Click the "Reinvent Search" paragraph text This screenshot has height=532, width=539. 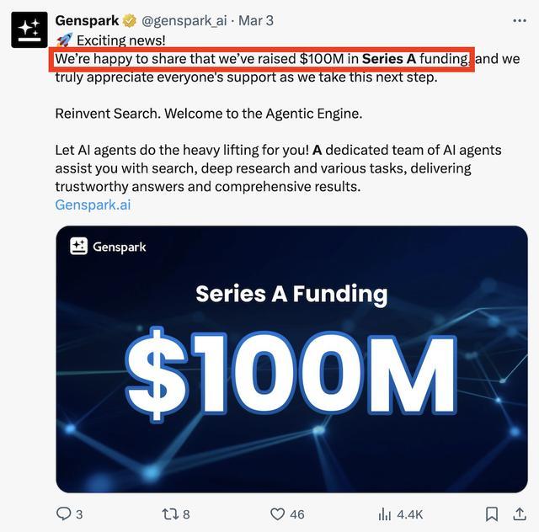[x=208, y=113]
